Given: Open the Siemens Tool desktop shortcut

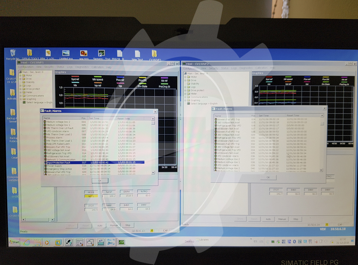Looking at the screenshot, I should point(102,53).
